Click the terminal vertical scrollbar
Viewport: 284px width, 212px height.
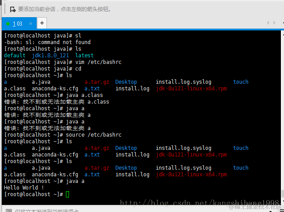(282, 117)
